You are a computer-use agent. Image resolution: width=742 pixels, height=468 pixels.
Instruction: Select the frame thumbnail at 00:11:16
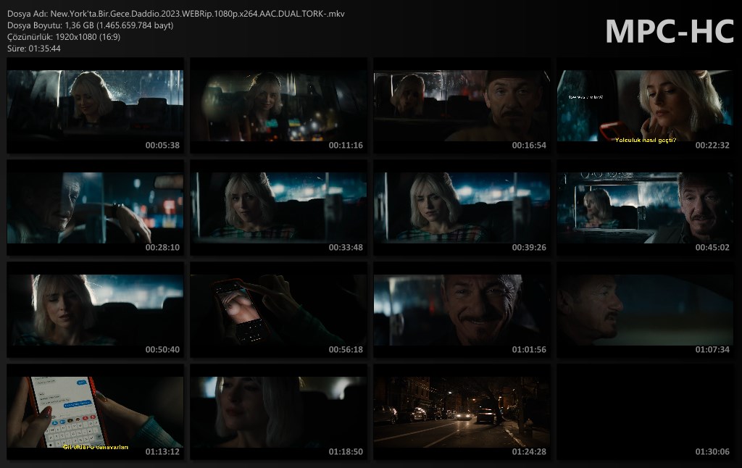(278, 106)
